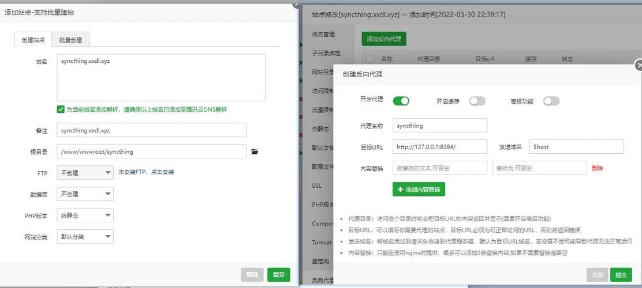
Task: Open 子目录绑定 in site settings sidebar
Action: coord(326,53)
